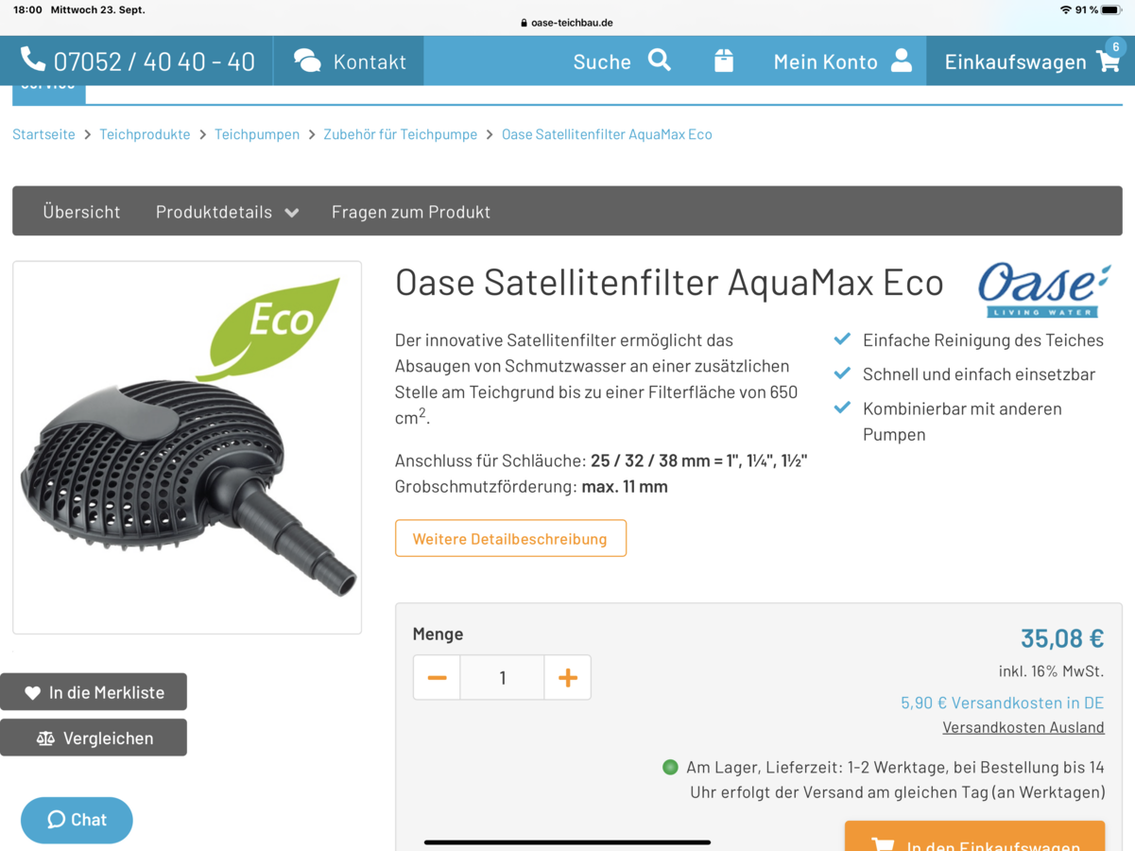Click the heart icon for Merkliste
1135x851 pixels.
coord(32,692)
